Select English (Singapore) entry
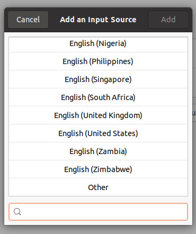This screenshot has height=234, width=196. pyautogui.click(x=98, y=79)
